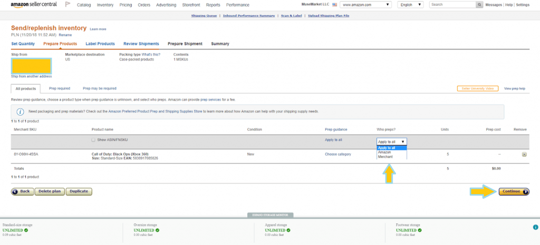Go to the Review Shipments step
The width and height of the screenshot is (540, 245).
point(141,44)
